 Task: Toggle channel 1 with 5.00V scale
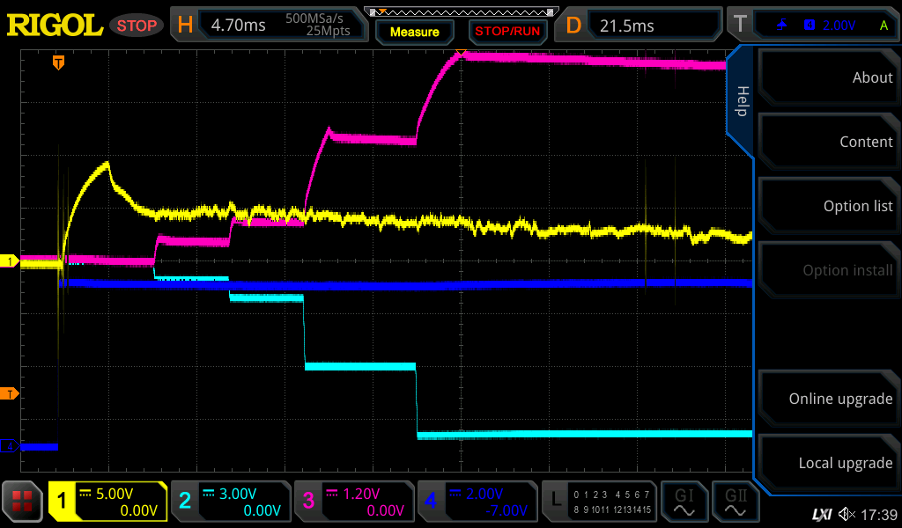(107, 502)
